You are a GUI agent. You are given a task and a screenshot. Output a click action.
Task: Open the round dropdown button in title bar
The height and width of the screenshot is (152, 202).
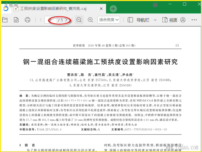click(x=155, y=5)
